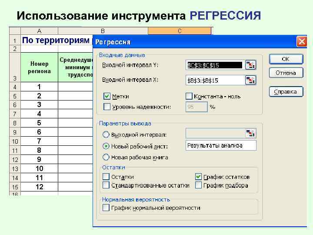Image resolution: width=313 pixels, height=235 pixels.
Task: Select row 13 header in spreadsheet
Action: pos(15,169)
